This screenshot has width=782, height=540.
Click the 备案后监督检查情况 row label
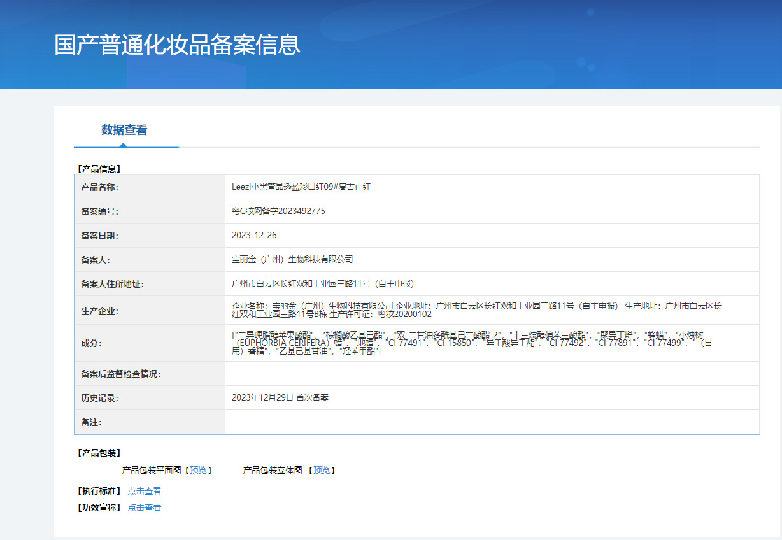pyautogui.click(x=121, y=374)
